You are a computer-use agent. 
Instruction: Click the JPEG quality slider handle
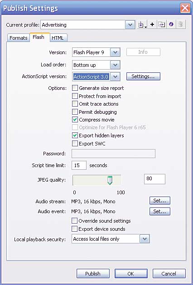tap(110, 180)
